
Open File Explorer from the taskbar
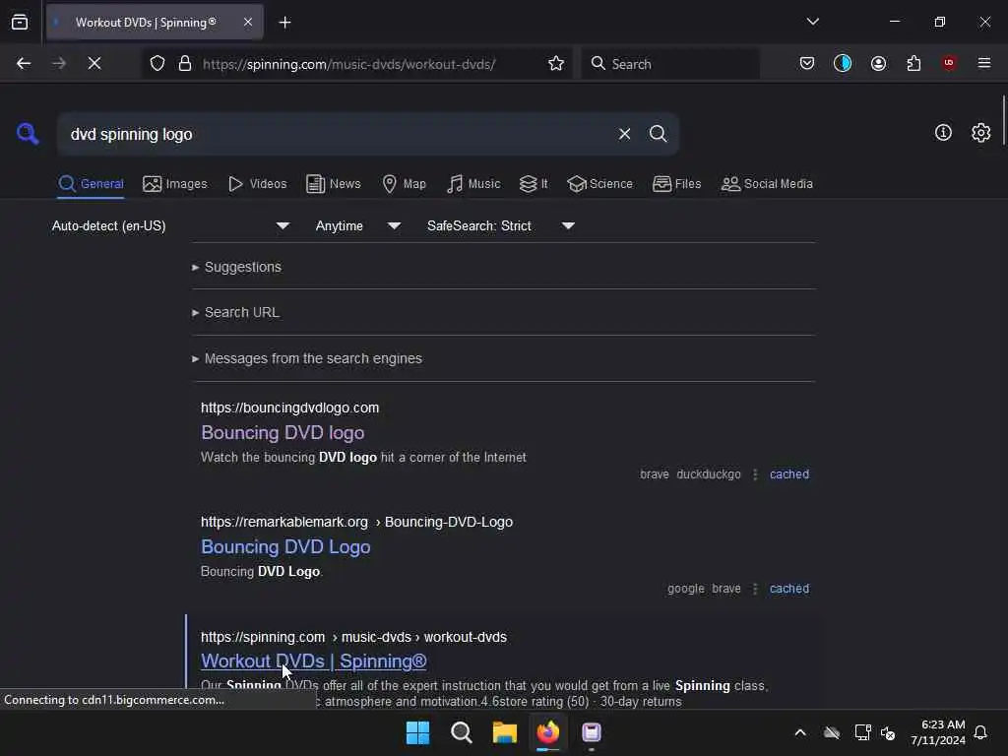coord(505,732)
